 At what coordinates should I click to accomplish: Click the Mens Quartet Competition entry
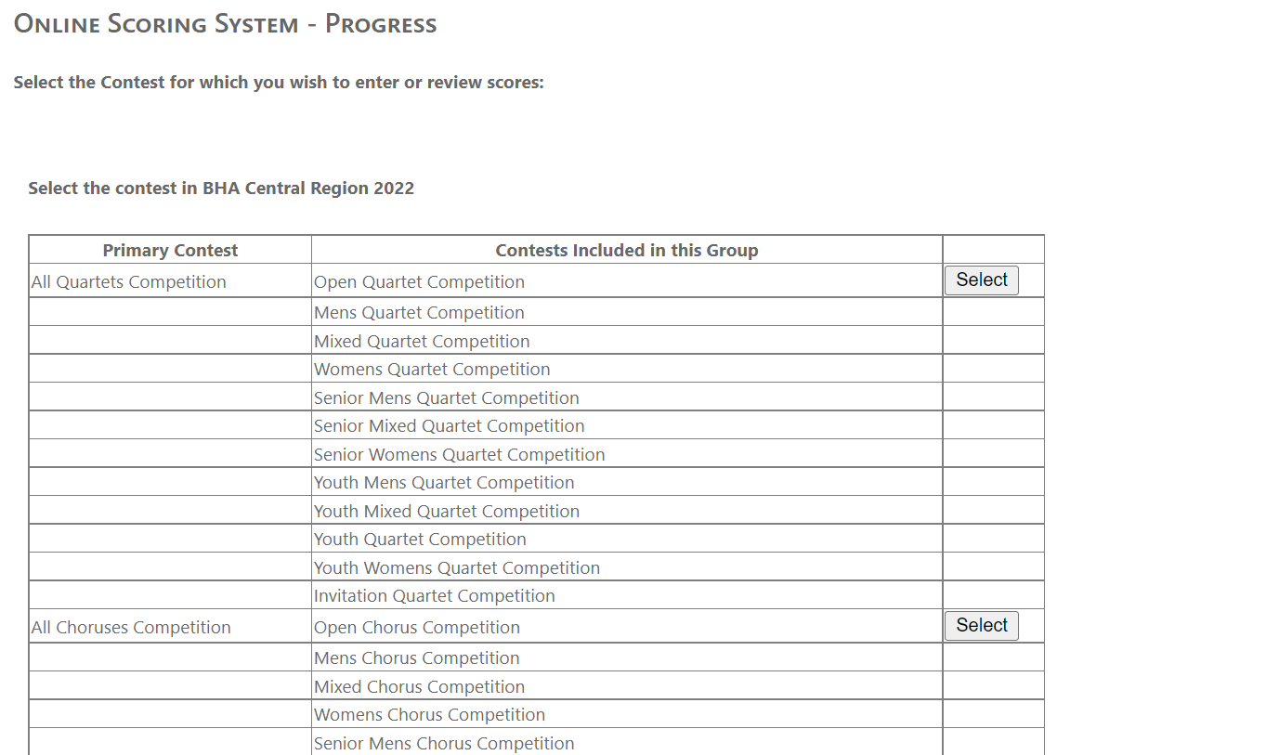(419, 313)
